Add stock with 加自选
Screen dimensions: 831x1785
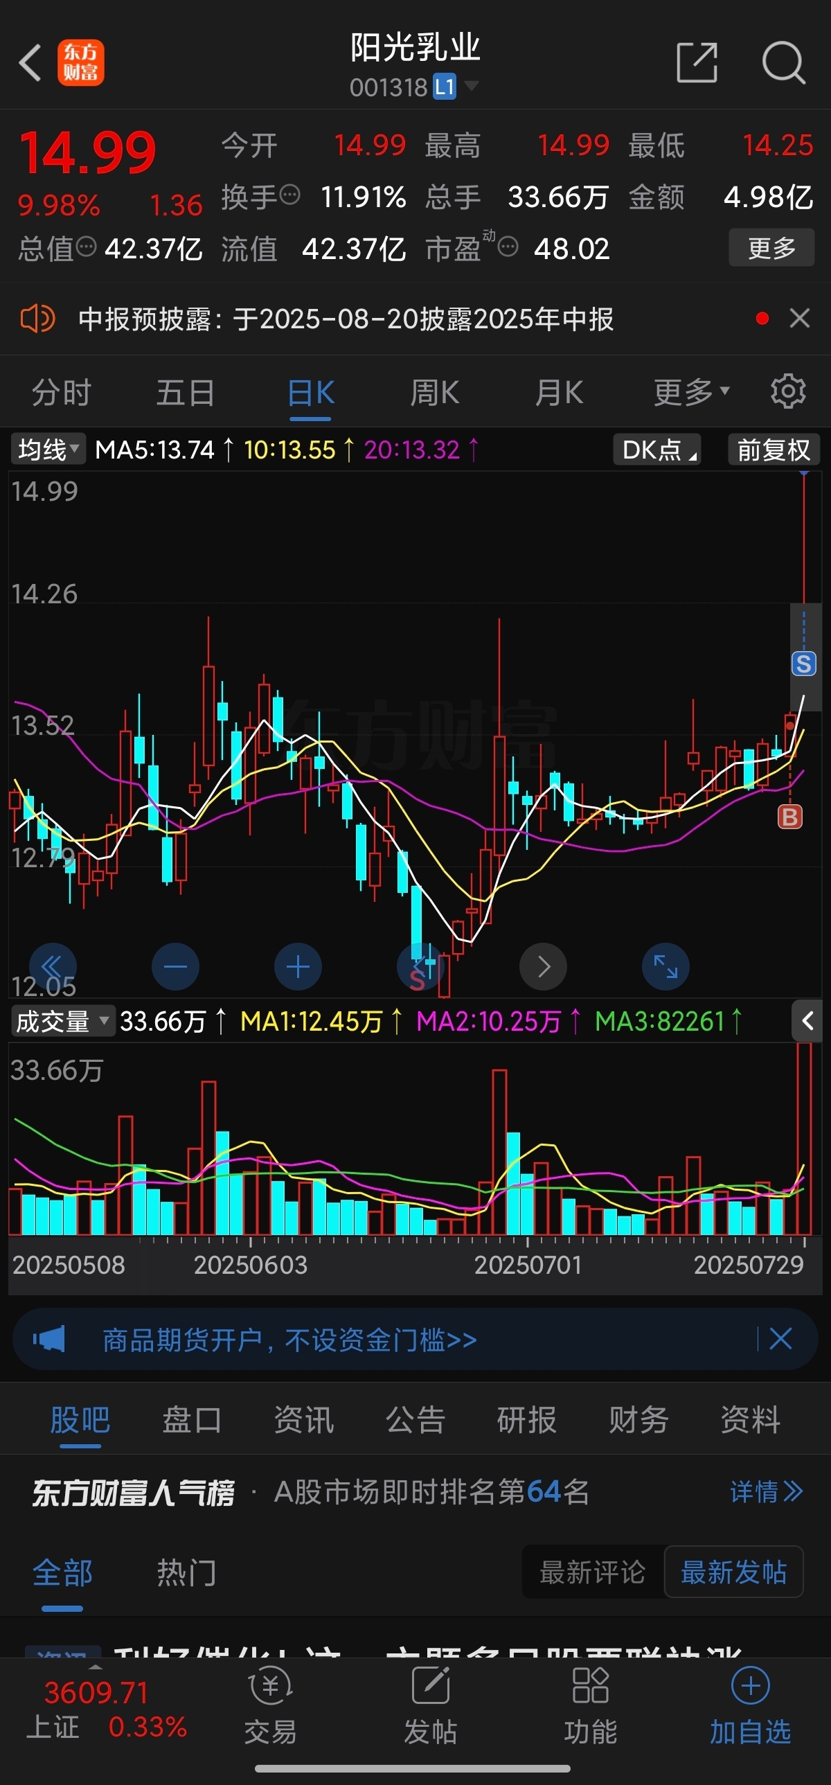[751, 1706]
